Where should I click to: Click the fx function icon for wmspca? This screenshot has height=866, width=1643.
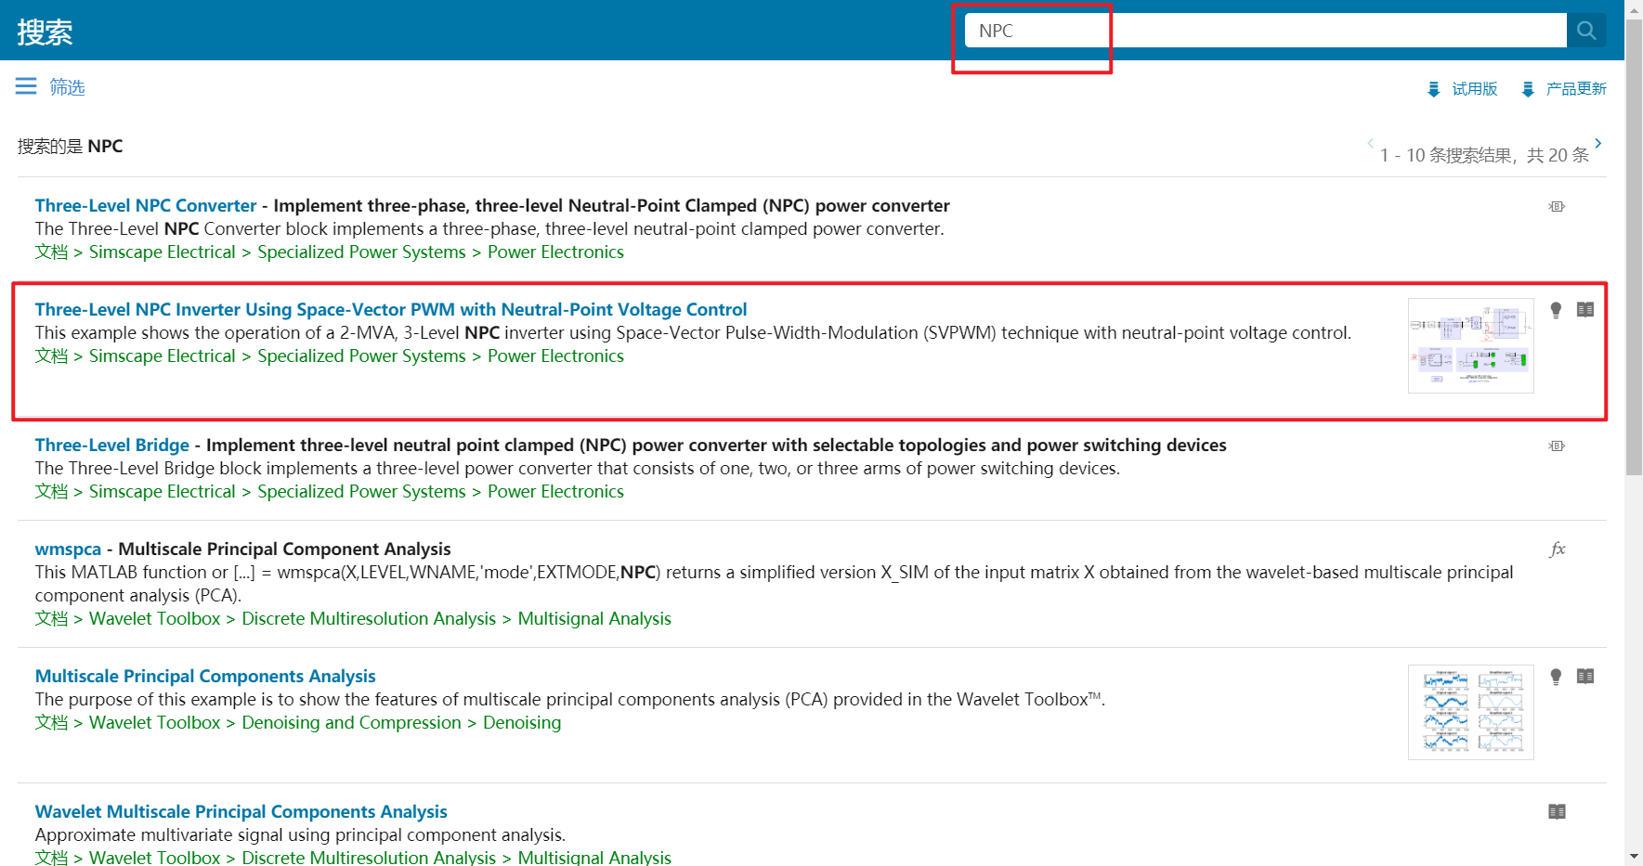pyautogui.click(x=1558, y=549)
